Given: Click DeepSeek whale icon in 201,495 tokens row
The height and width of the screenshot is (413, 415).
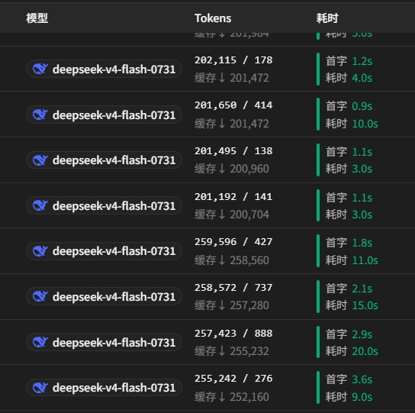Looking at the screenshot, I should 40,160.
